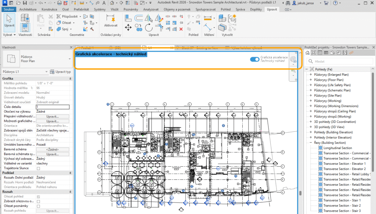Check the Oříznout pohled checkbox
The image size is (376, 214).
pos(38,197)
